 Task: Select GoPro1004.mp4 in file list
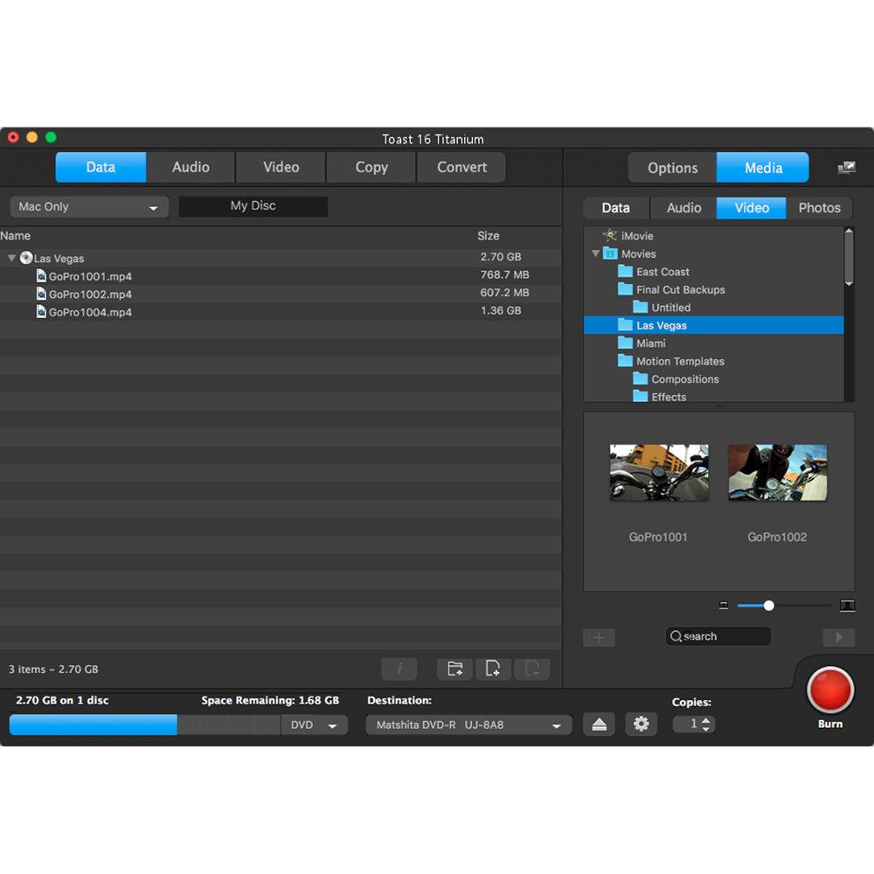(x=90, y=312)
